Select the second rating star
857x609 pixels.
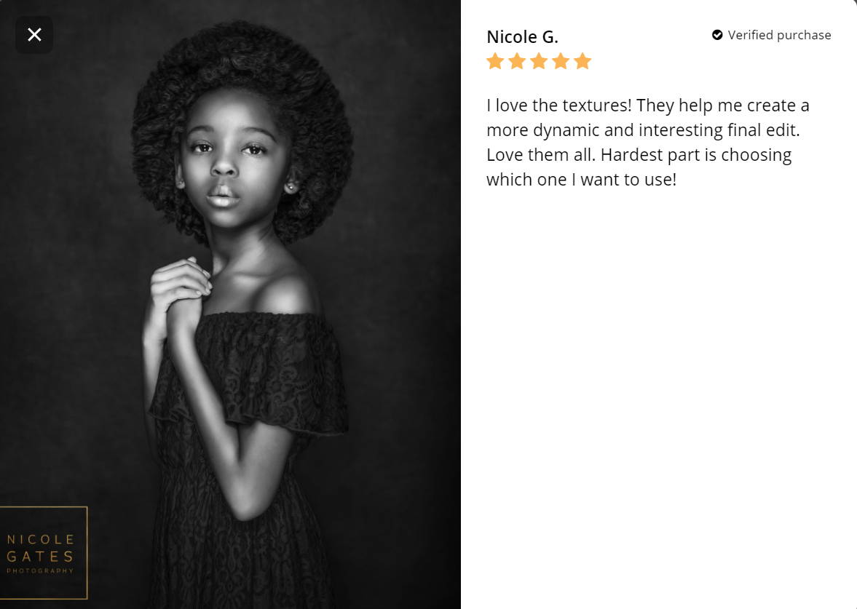coord(517,60)
